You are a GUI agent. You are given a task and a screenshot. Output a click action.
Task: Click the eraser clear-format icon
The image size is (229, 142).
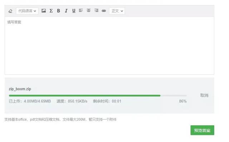point(10,11)
